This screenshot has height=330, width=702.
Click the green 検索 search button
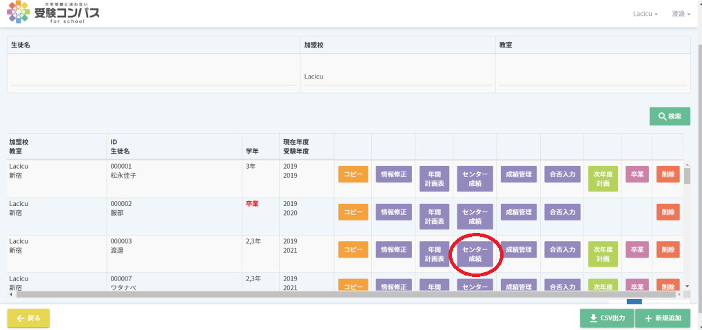[x=670, y=116]
